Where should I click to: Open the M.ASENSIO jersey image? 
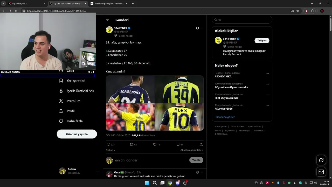(x=130, y=89)
